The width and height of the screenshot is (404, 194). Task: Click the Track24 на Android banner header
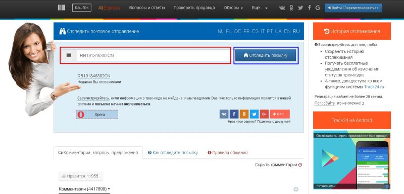pyautogui.click(x=351, y=120)
